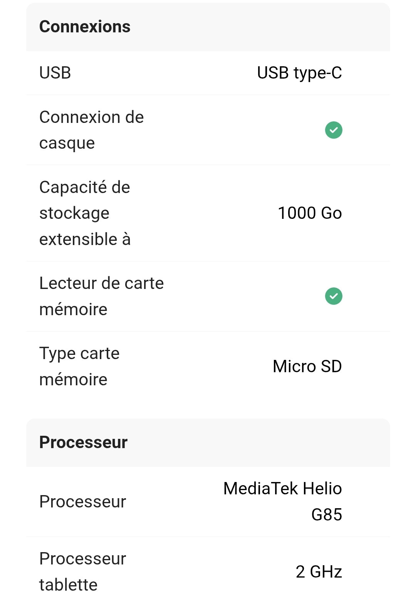The height and width of the screenshot is (603, 416).
Task: Click the bold Processeur heading text
Action: (83, 443)
